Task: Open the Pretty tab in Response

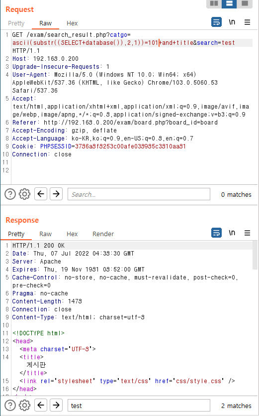Action: tap(16, 234)
